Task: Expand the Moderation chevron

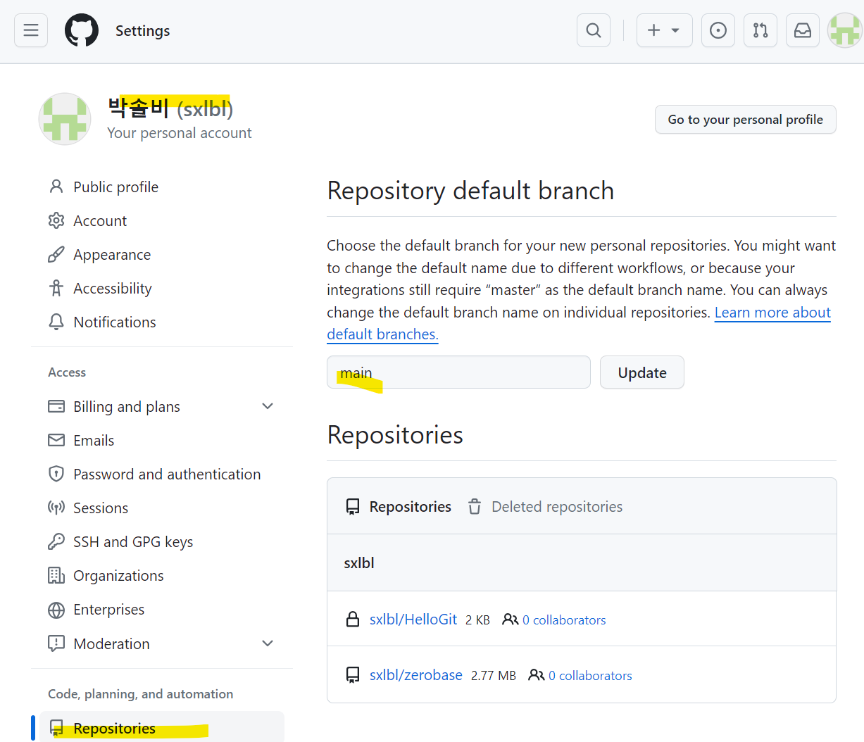Action: 268,643
